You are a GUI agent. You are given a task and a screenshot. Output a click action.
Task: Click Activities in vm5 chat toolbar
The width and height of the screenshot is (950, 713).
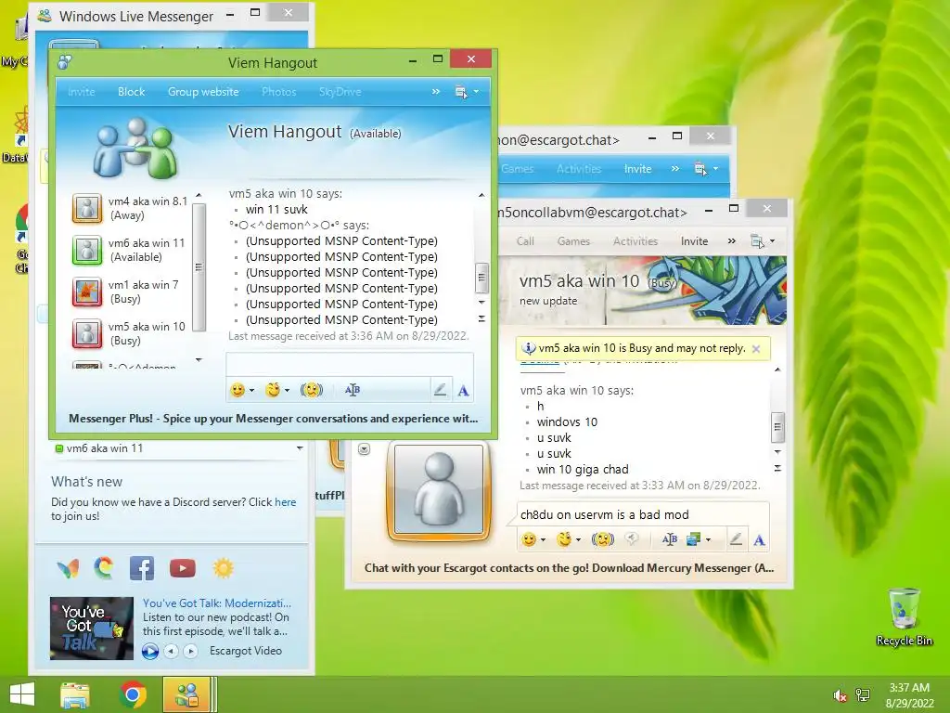pyautogui.click(x=635, y=241)
